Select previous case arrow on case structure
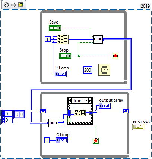152x159 pixels. coord(70,100)
